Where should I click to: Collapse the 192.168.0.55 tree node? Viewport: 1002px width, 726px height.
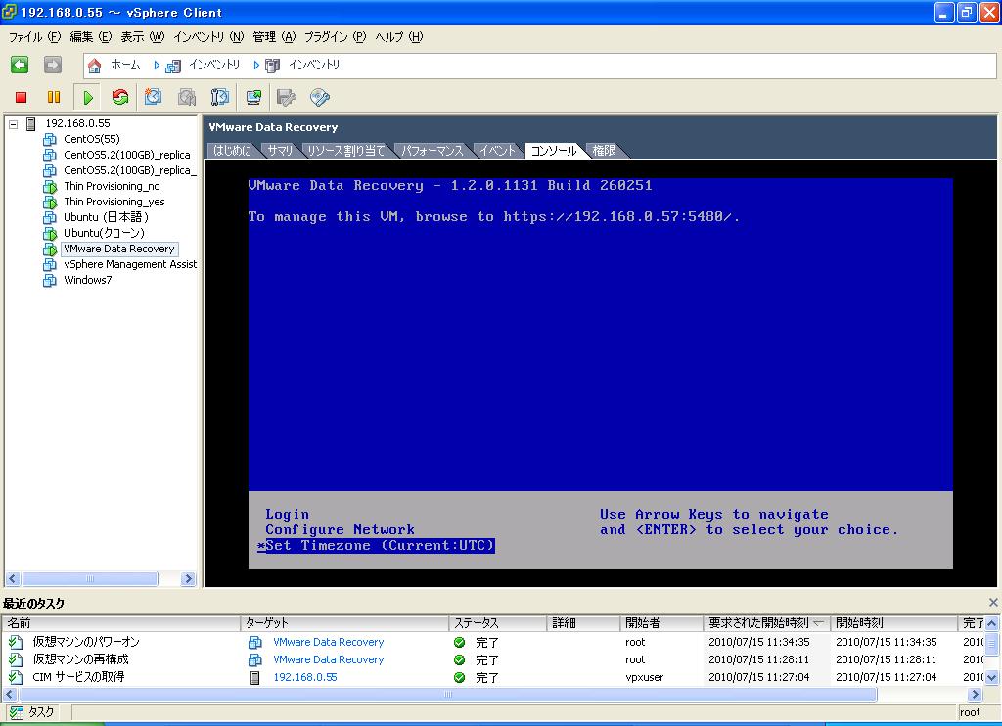click(x=13, y=124)
